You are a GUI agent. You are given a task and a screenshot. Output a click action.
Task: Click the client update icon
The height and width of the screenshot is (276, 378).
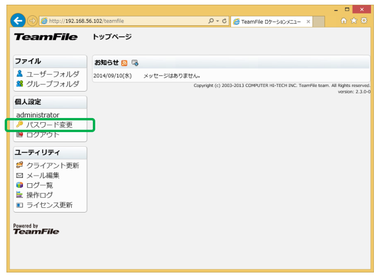pos(19,165)
